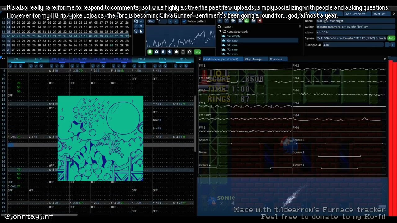Widen the FM 5 channel column with right arrow
The image size is (397, 223).
[x=165, y=66]
